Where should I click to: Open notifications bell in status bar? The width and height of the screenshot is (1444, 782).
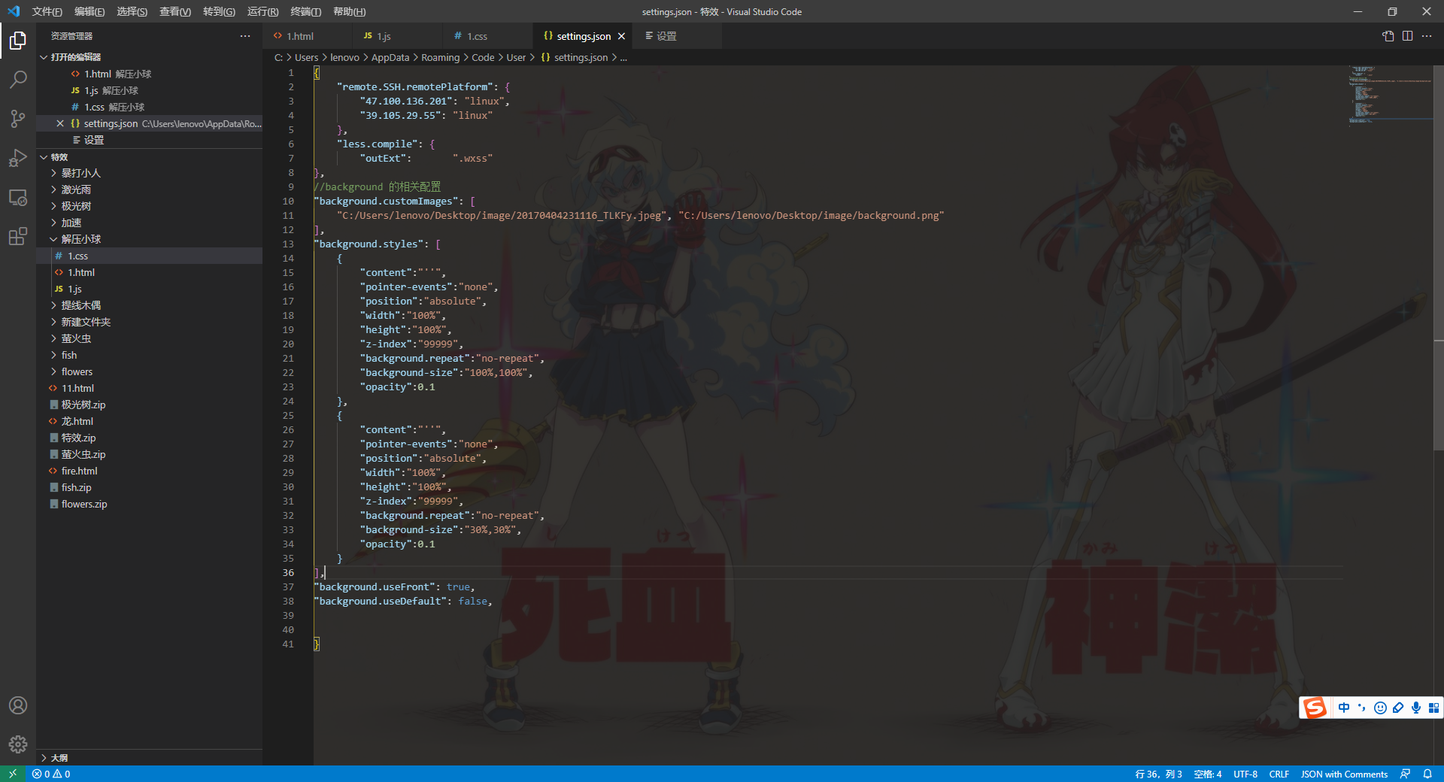(x=1427, y=774)
